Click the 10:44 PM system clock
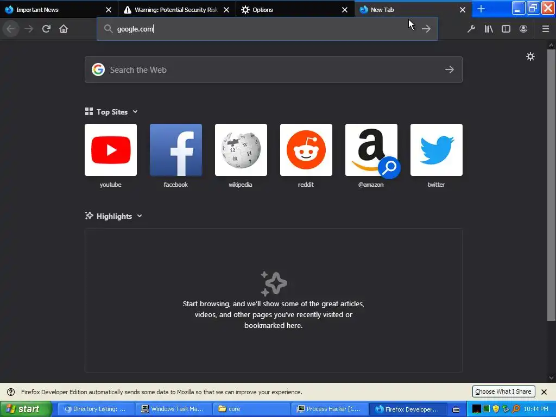This screenshot has width=556, height=417. (536, 409)
